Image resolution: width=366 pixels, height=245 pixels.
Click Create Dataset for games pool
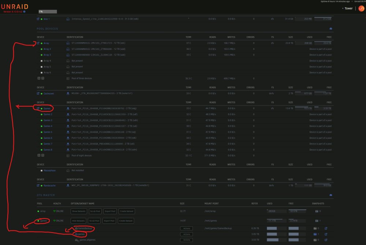(x=126, y=221)
